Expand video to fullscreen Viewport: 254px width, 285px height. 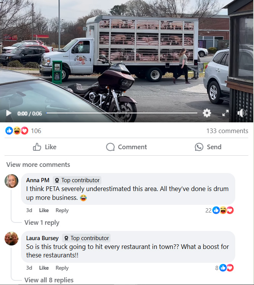pyautogui.click(x=225, y=113)
